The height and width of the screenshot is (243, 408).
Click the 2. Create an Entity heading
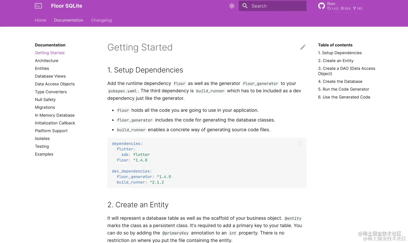pyautogui.click(x=138, y=205)
